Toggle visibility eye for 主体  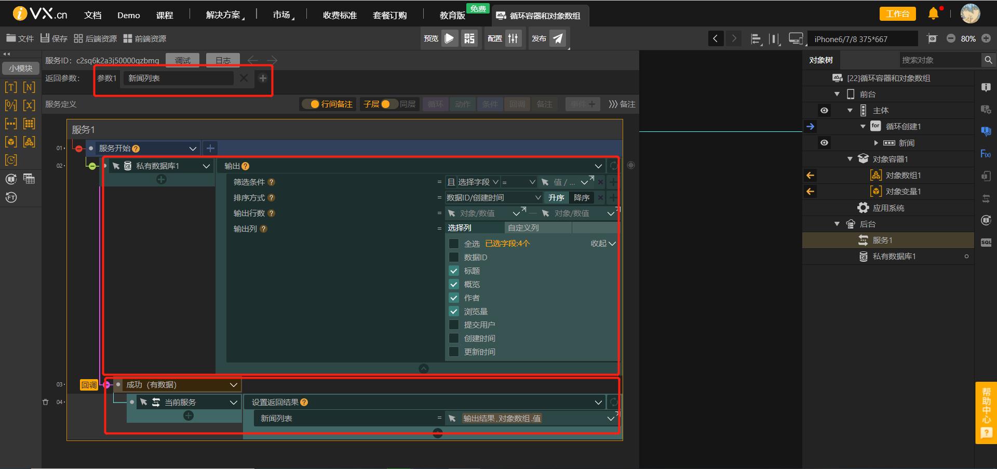[x=824, y=110]
